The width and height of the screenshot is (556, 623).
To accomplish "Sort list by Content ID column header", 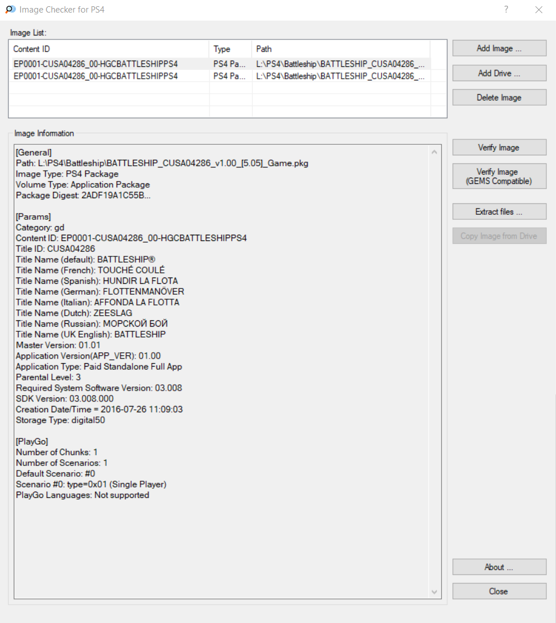I will click(109, 49).
